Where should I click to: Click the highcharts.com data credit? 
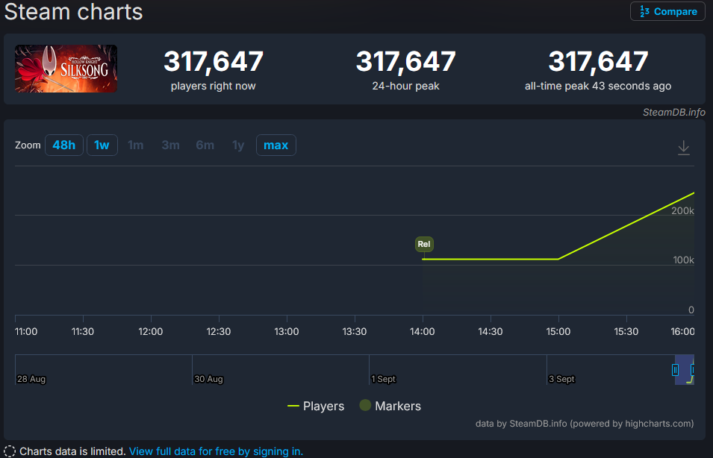point(585,424)
